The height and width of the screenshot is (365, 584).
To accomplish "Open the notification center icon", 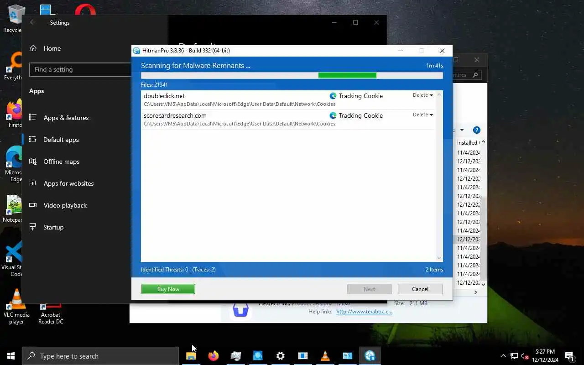I will click(x=569, y=356).
